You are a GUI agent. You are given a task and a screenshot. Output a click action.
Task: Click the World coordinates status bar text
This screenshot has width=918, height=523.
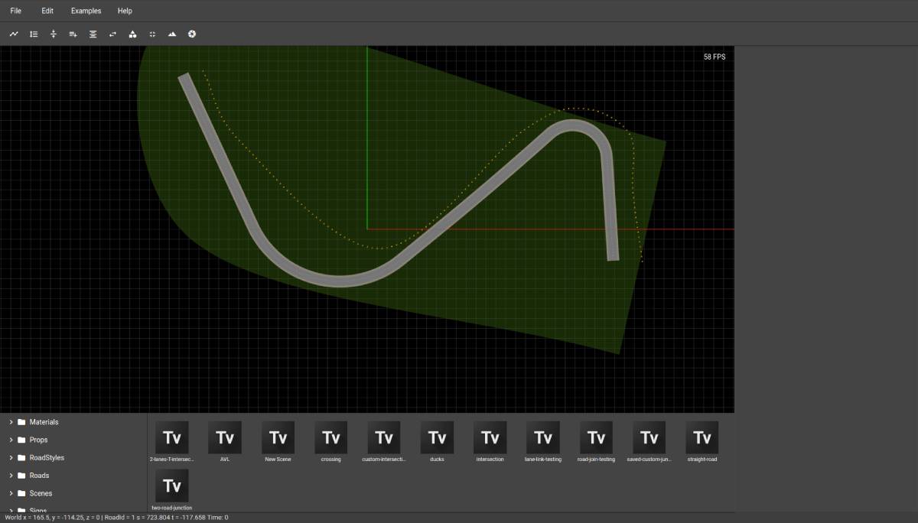click(x=116, y=518)
